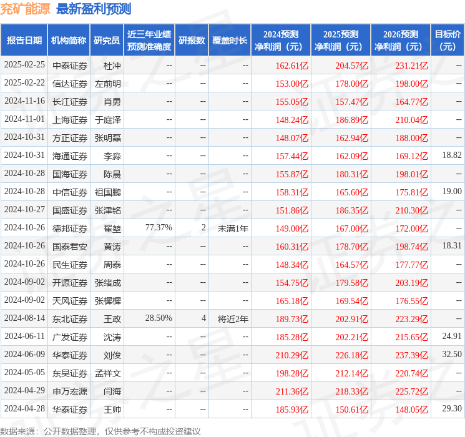
Task: Click analyst name 王帅
Action: click(x=112, y=410)
